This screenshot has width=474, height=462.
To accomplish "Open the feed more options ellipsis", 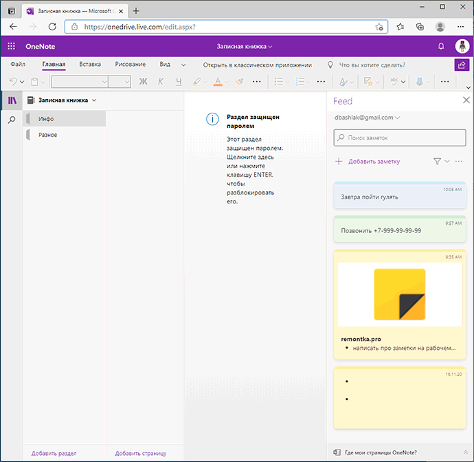I will [x=459, y=161].
